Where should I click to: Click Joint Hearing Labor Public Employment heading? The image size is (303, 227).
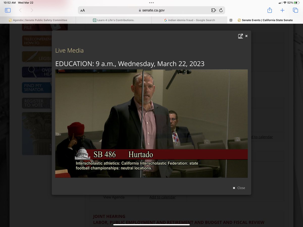(179, 219)
